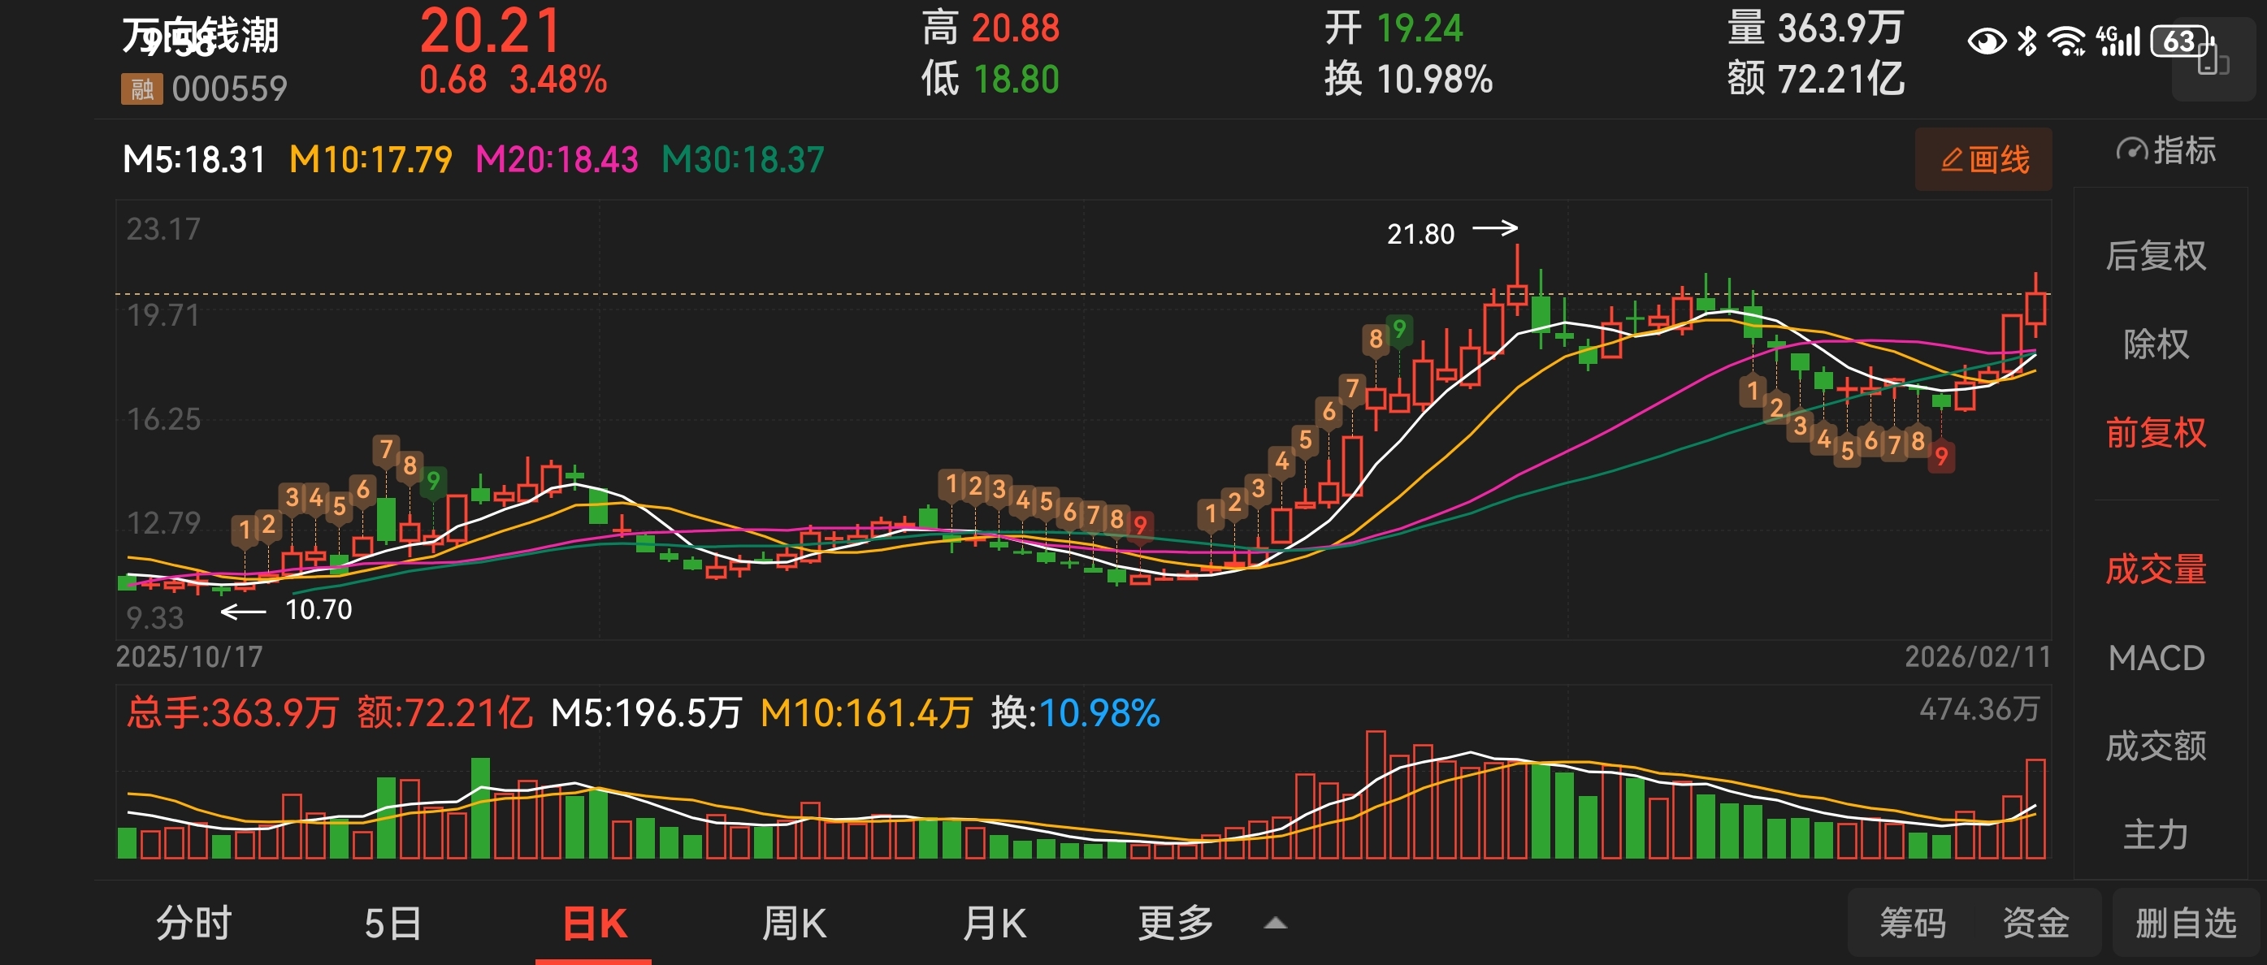Expand the 更多 periods arrow

1275,924
